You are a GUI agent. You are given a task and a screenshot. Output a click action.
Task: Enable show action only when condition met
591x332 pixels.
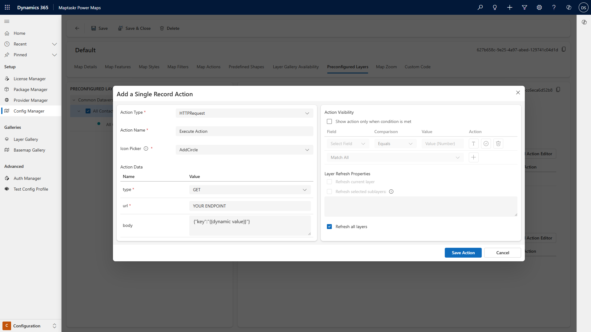(x=329, y=121)
